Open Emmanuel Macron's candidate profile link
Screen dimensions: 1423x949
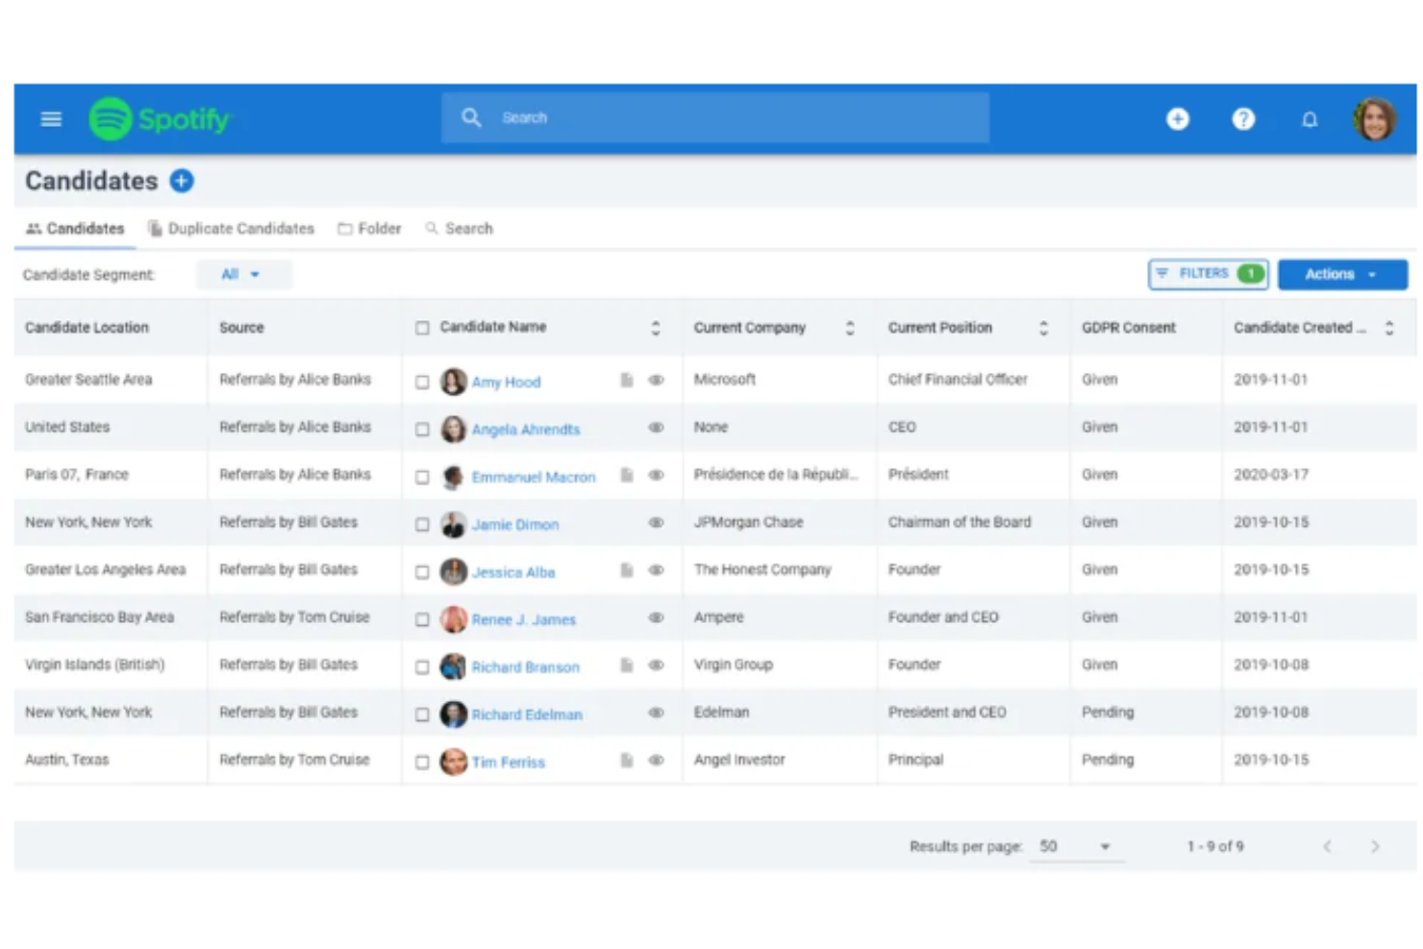(534, 478)
